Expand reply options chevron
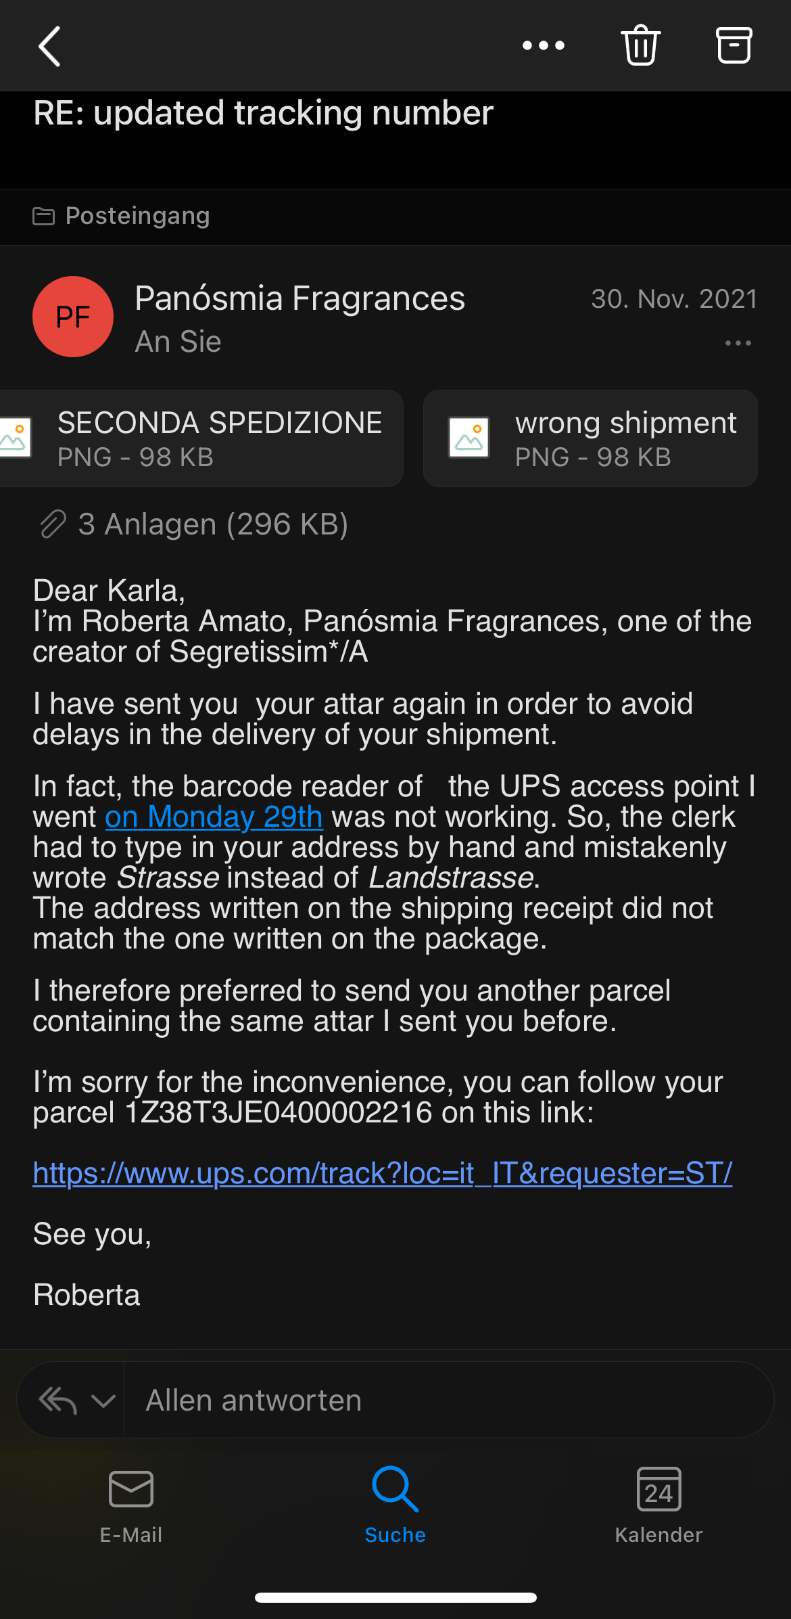 point(103,1400)
